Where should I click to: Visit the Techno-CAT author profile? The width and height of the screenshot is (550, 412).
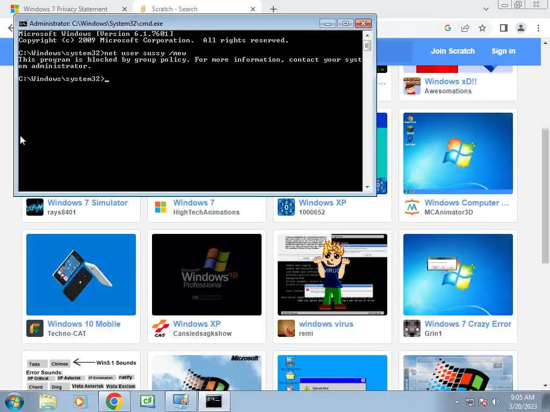tap(67, 334)
